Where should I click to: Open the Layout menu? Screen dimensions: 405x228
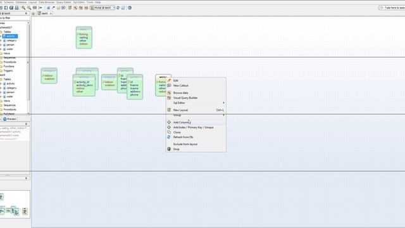(32, 2)
